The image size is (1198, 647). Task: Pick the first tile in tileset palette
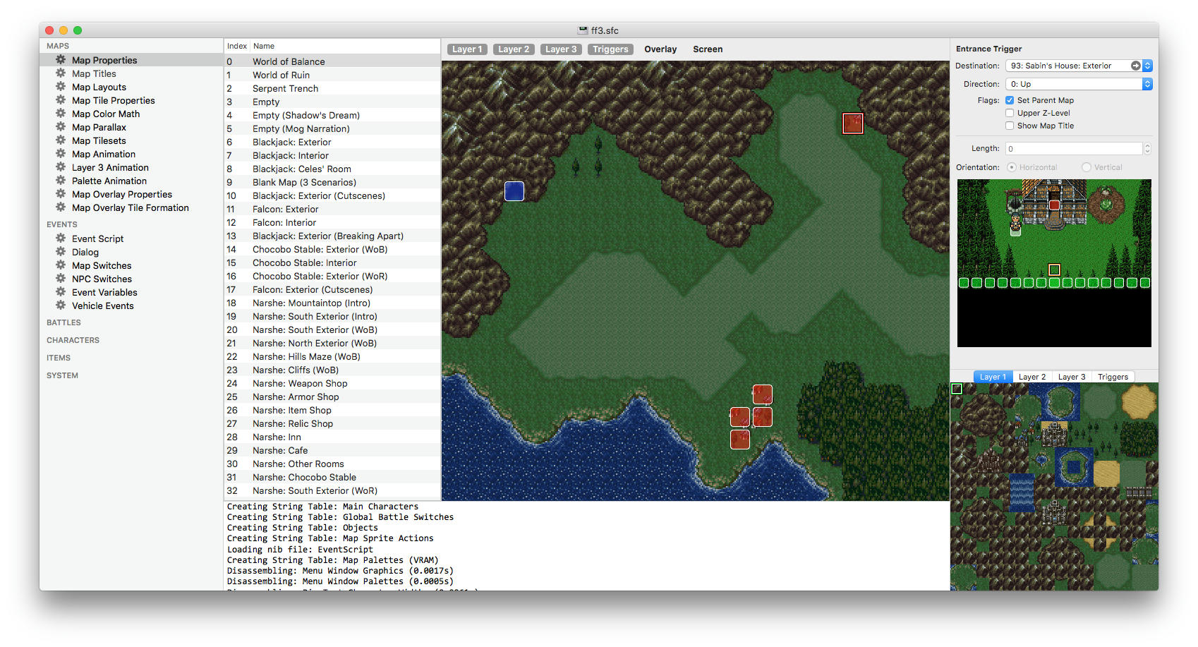[957, 389]
